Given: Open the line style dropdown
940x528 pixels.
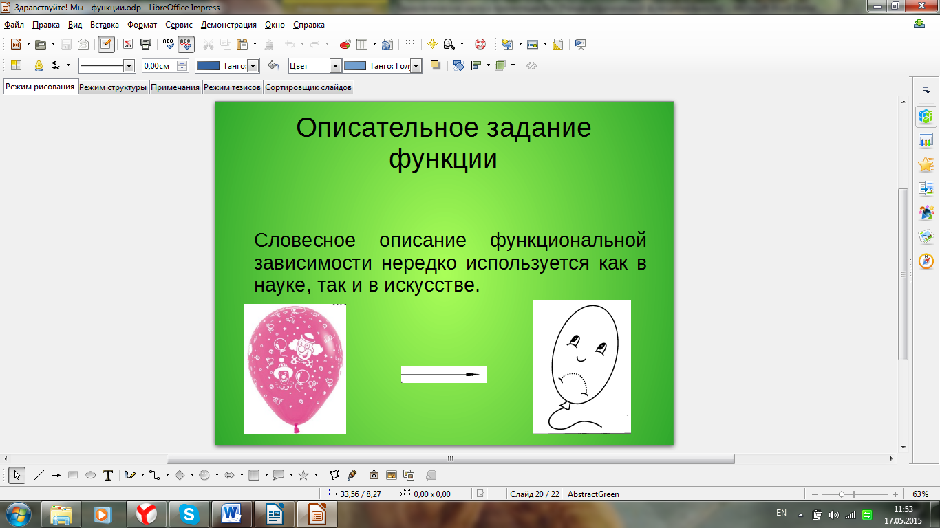Looking at the screenshot, I should click(x=128, y=66).
